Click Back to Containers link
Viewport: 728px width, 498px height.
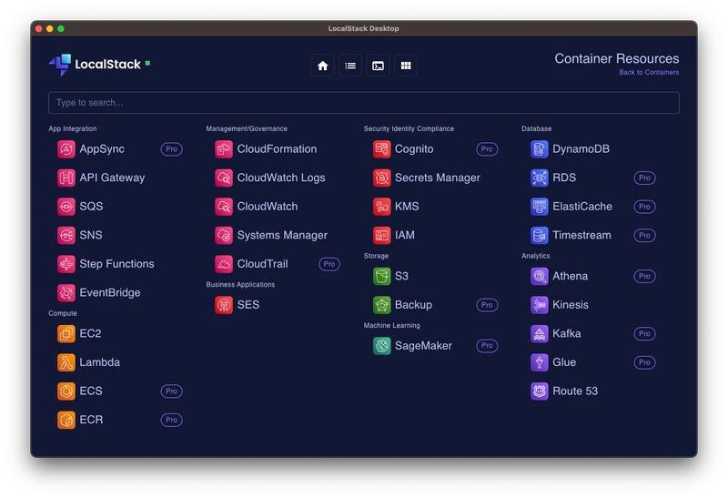649,73
